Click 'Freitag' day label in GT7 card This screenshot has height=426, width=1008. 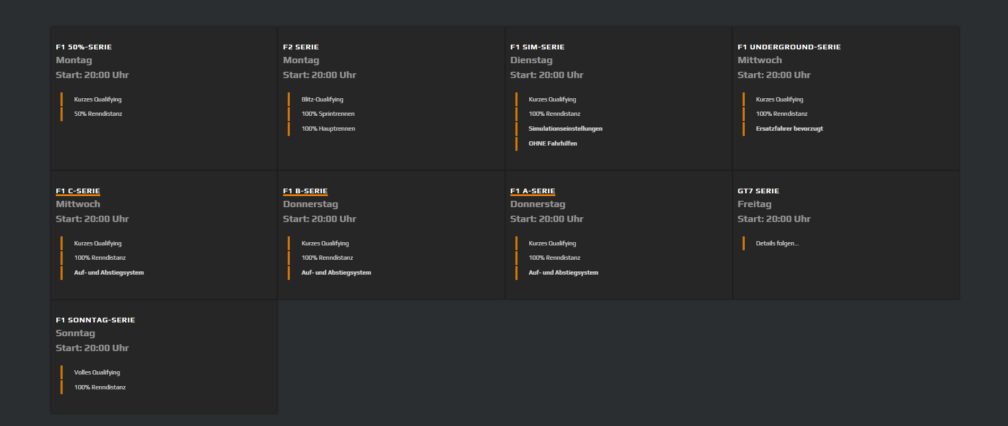(x=754, y=205)
